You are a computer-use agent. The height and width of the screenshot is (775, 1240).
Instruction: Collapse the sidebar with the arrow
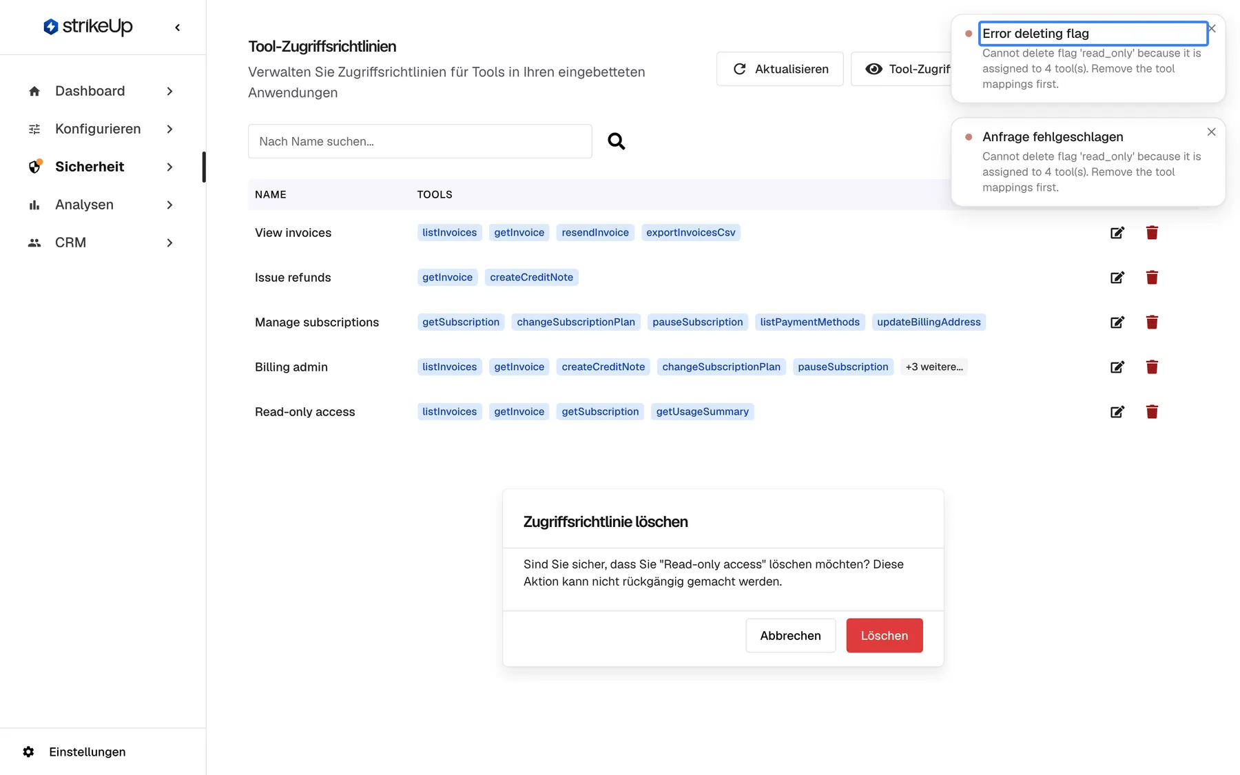coord(178,28)
